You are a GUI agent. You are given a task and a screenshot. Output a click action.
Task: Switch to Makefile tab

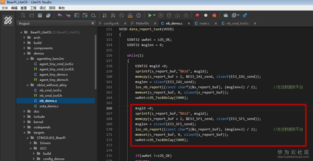(142, 23)
